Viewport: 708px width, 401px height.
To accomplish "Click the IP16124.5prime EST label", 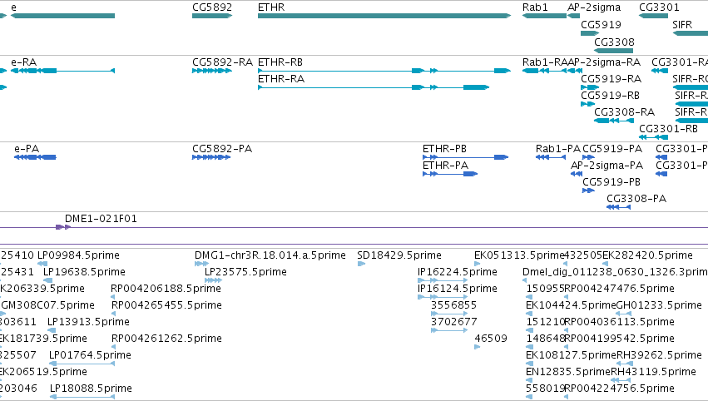I will pyautogui.click(x=458, y=289).
